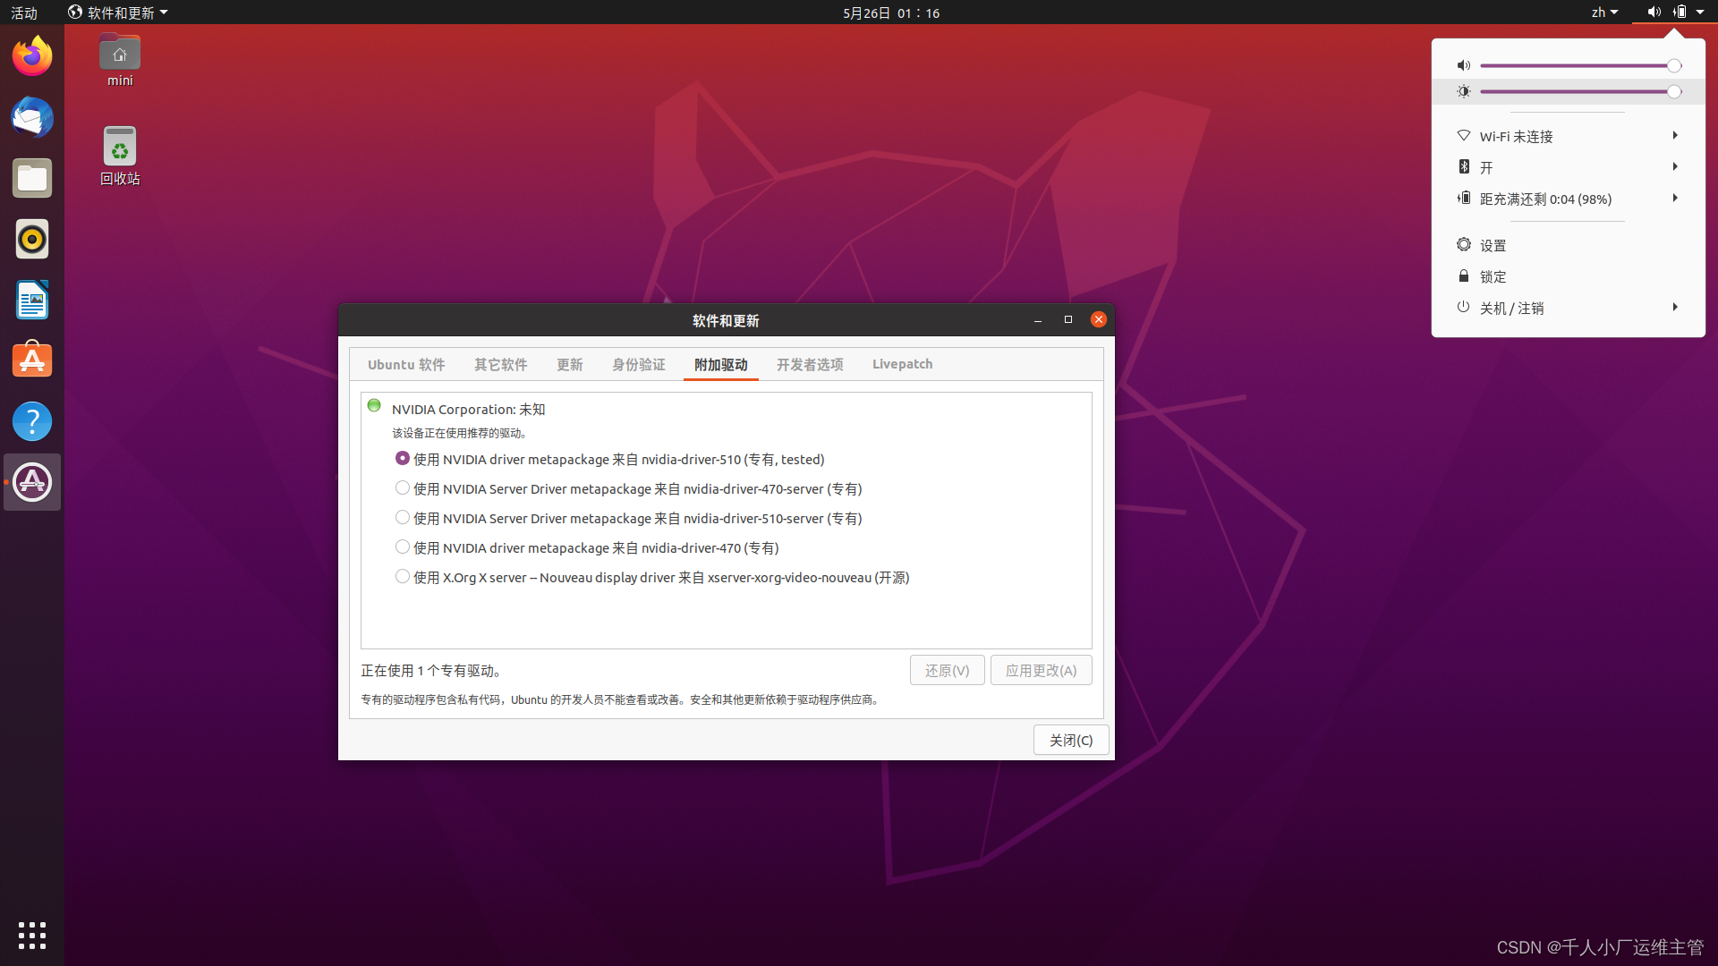This screenshot has width=1718, height=966.
Task: Switch to the Ubuntu软件 tab
Action: (x=406, y=363)
